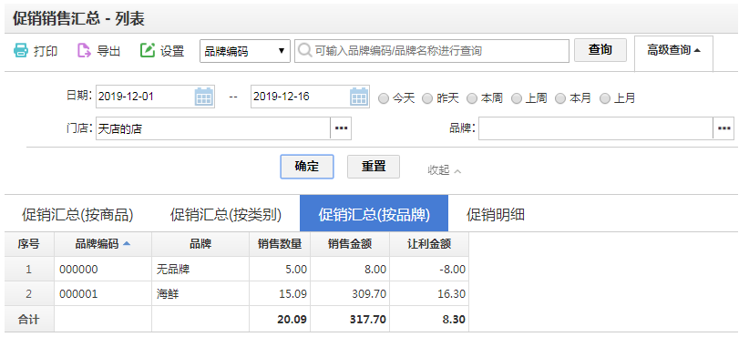Select the 本月 radio option
This screenshot has height=337, width=749.
point(560,98)
